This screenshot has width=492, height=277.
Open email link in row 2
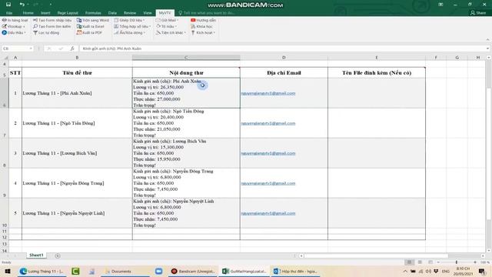coord(268,123)
